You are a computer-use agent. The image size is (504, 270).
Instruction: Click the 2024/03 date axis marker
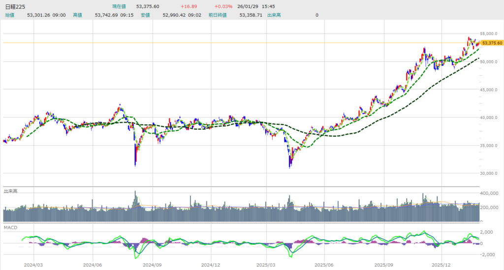pos(34,265)
